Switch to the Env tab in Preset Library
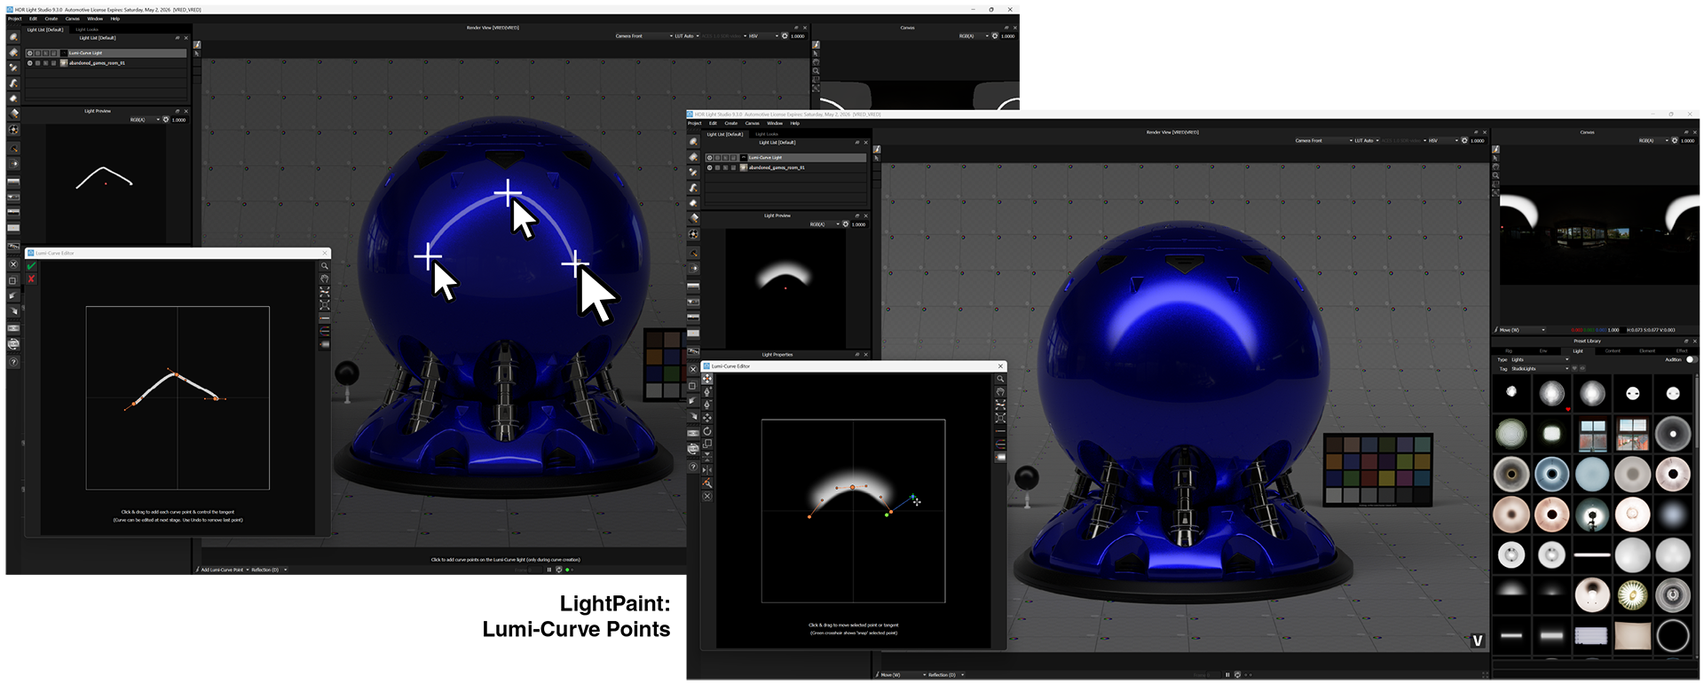 coord(1543,350)
